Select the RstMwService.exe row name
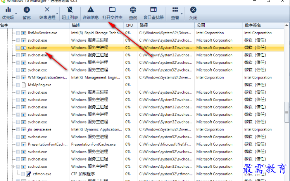Image resolution: width=290 pixels, height=181 pixels. click(43, 33)
